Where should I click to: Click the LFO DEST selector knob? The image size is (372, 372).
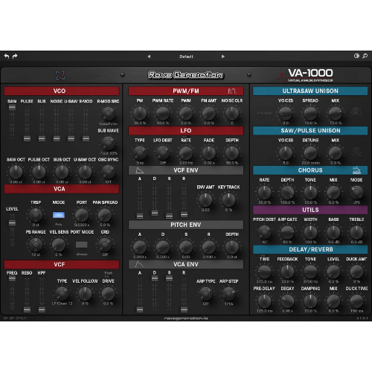coord(163,153)
